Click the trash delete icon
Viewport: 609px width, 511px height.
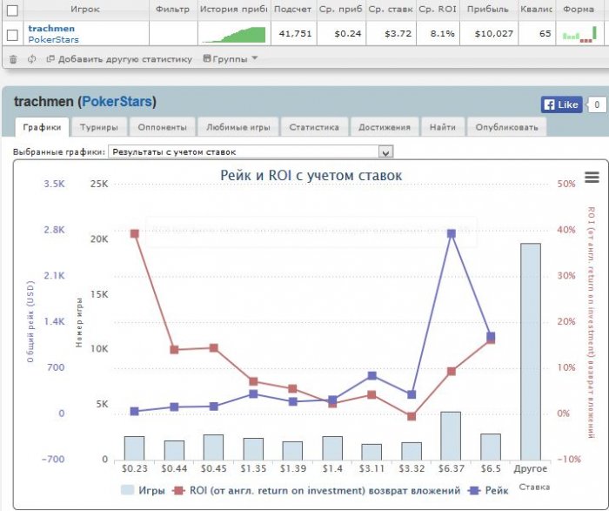pyautogui.click(x=13, y=59)
